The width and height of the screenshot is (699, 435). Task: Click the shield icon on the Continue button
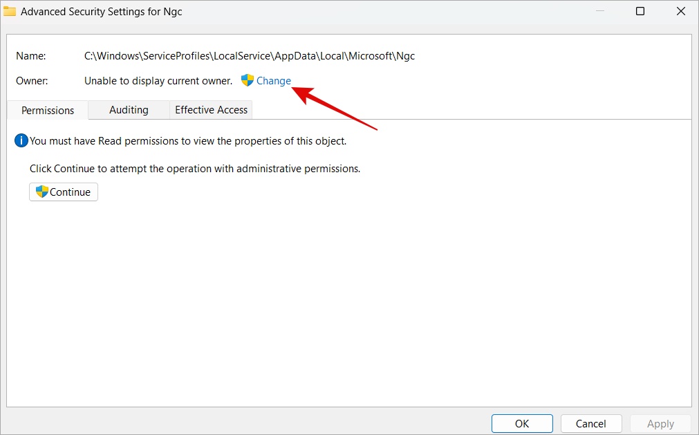pos(42,192)
